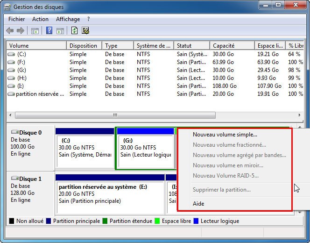Click the 63.99 Go capacity cell
This screenshot has width=310, height=243.
(x=223, y=62)
